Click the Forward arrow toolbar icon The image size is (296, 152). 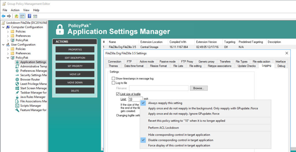tap(9, 16)
